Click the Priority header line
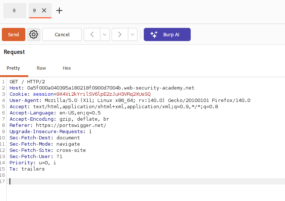The width and height of the screenshot is (285, 201). (33, 162)
